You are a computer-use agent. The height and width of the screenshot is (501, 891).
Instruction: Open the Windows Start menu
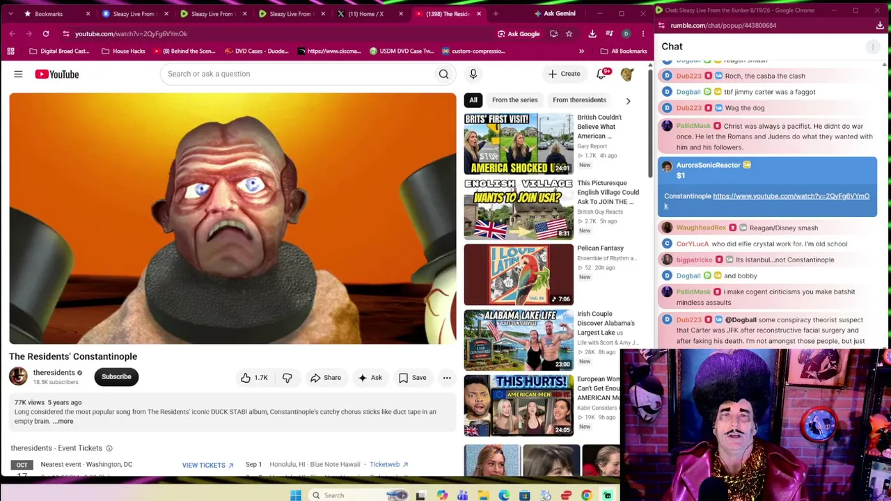[296, 495]
